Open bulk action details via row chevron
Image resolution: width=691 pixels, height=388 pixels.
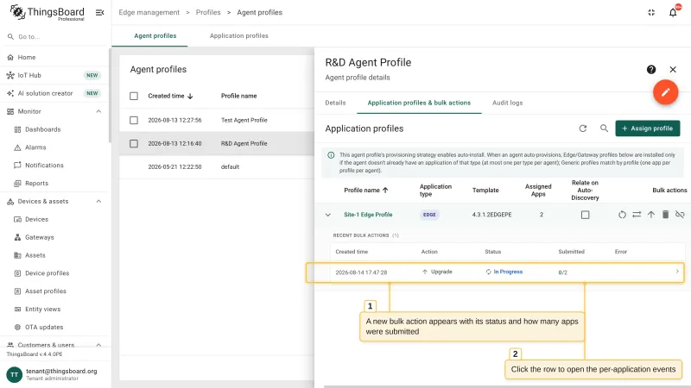click(x=677, y=272)
